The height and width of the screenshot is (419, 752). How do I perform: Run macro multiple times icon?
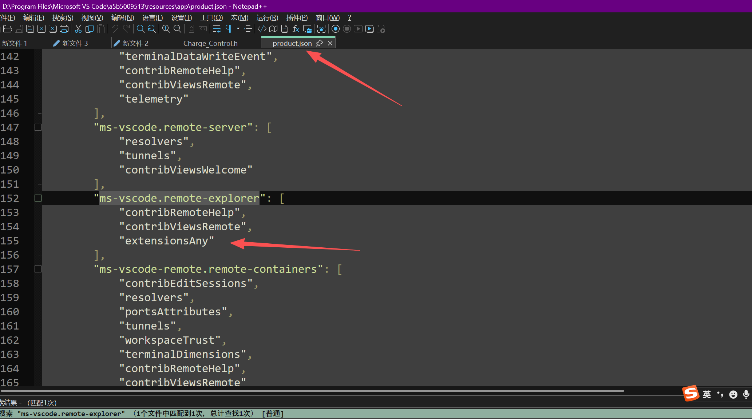[x=369, y=29]
